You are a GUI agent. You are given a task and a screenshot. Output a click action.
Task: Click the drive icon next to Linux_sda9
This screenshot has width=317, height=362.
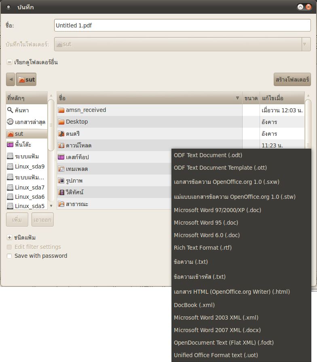pyautogui.click(x=10, y=166)
